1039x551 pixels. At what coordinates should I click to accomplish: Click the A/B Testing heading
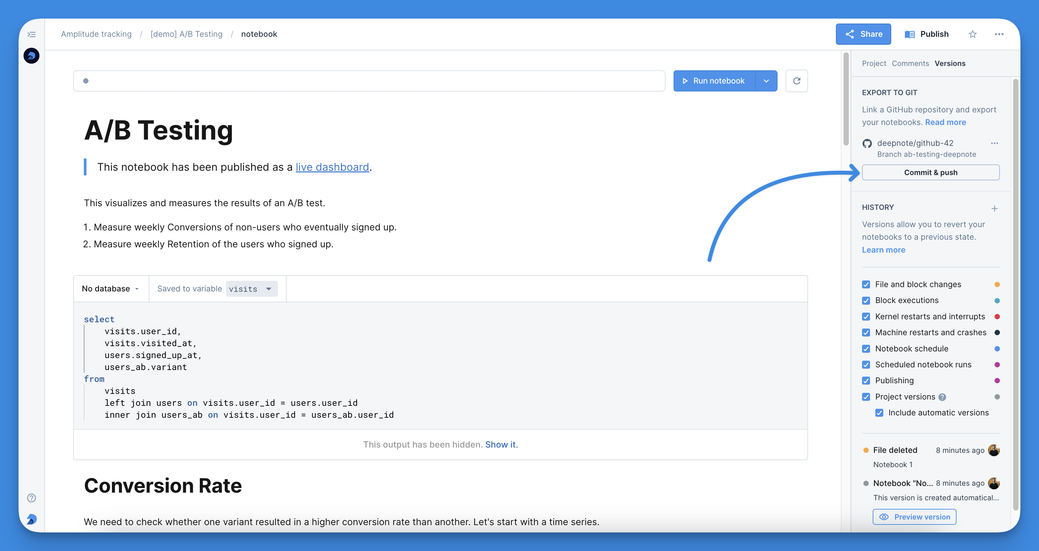[158, 130]
